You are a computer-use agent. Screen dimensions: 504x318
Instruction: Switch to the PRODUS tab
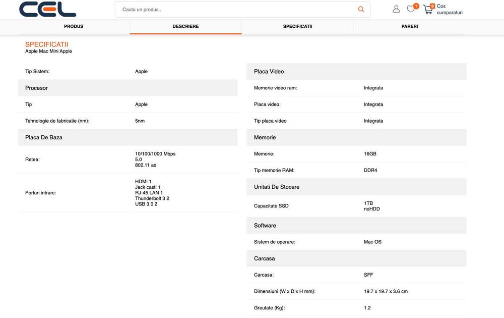pyautogui.click(x=74, y=26)
